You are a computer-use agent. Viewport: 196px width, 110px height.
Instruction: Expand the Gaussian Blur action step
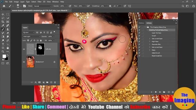pos(150,44)
